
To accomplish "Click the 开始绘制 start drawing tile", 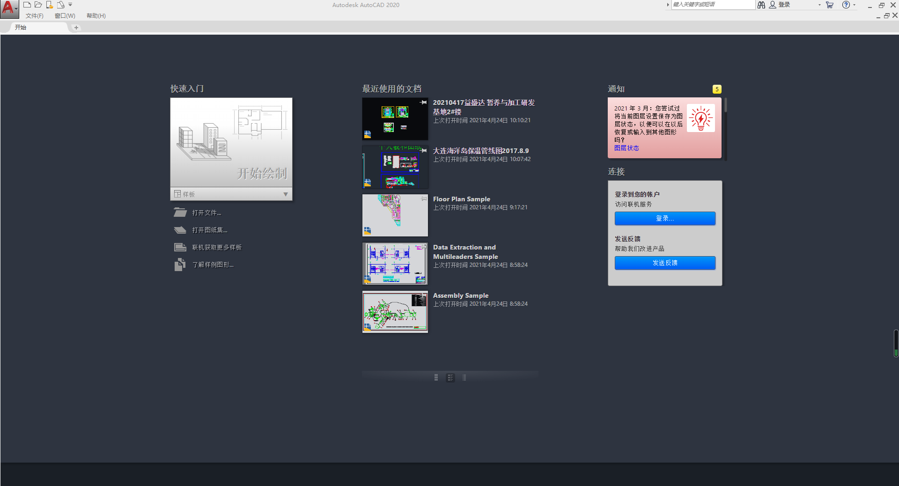I will click(231, 142).
